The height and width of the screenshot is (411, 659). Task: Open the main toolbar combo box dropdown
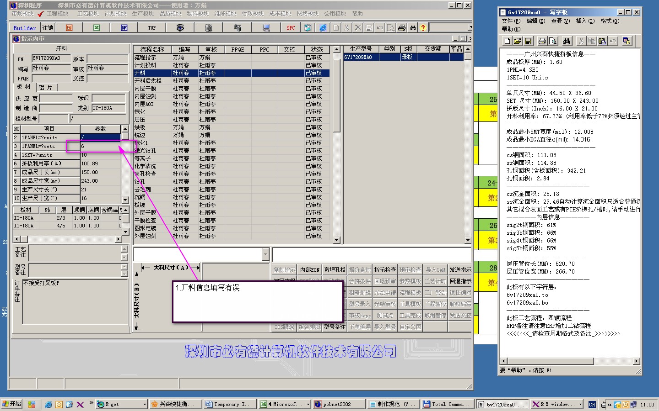point(470,28)
